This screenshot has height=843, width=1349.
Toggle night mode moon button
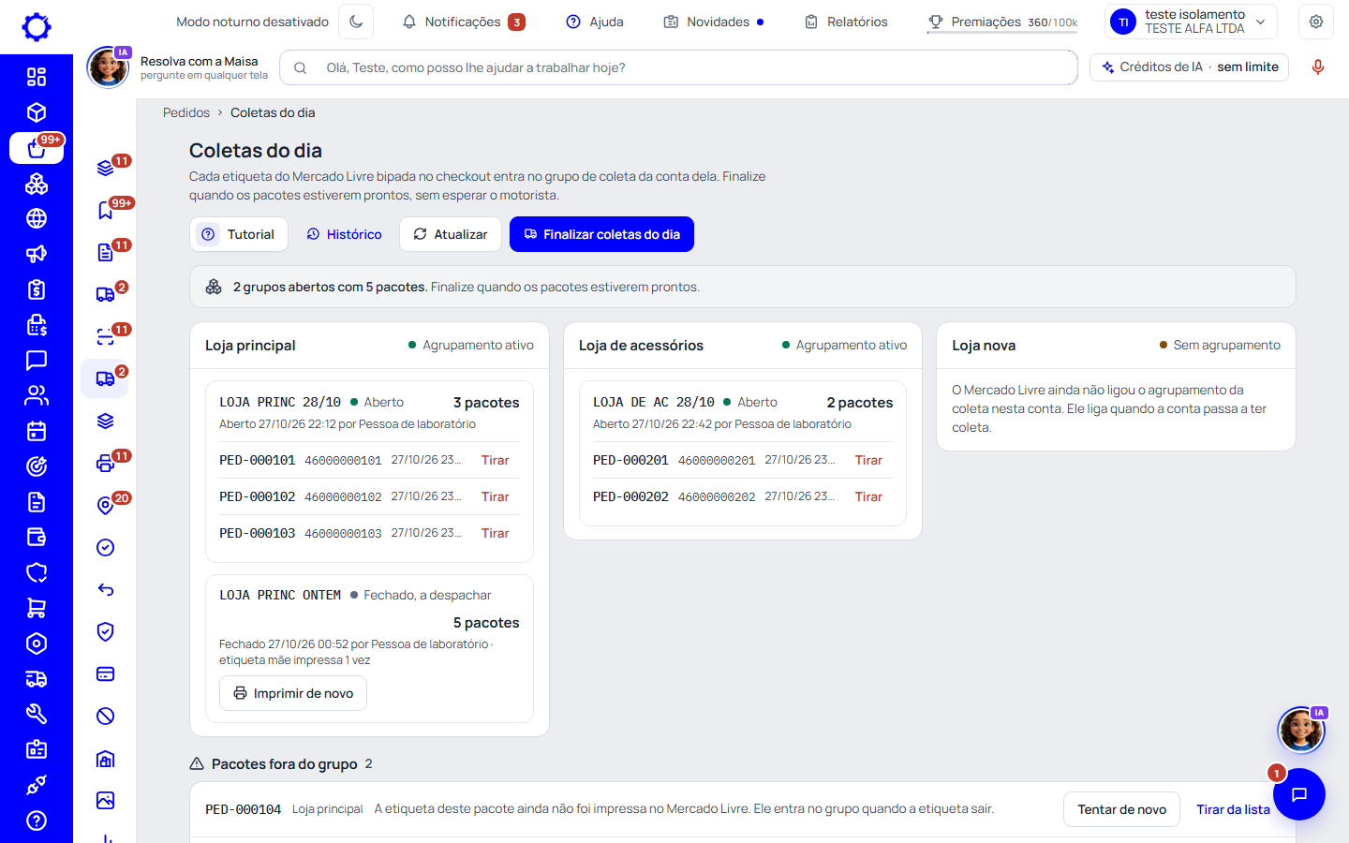coord(356,22)
